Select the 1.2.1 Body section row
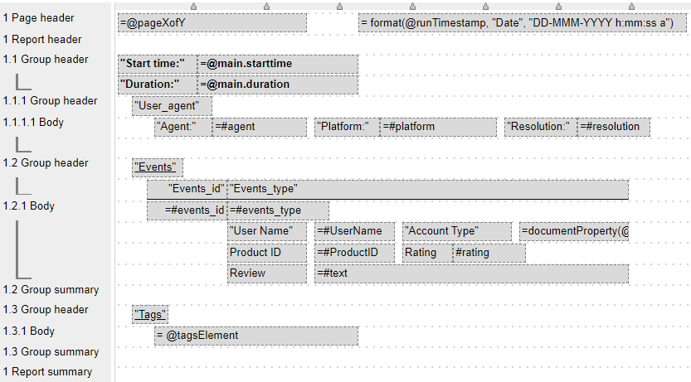The width and height of the screenshot is (691, 382). [29, 206]
